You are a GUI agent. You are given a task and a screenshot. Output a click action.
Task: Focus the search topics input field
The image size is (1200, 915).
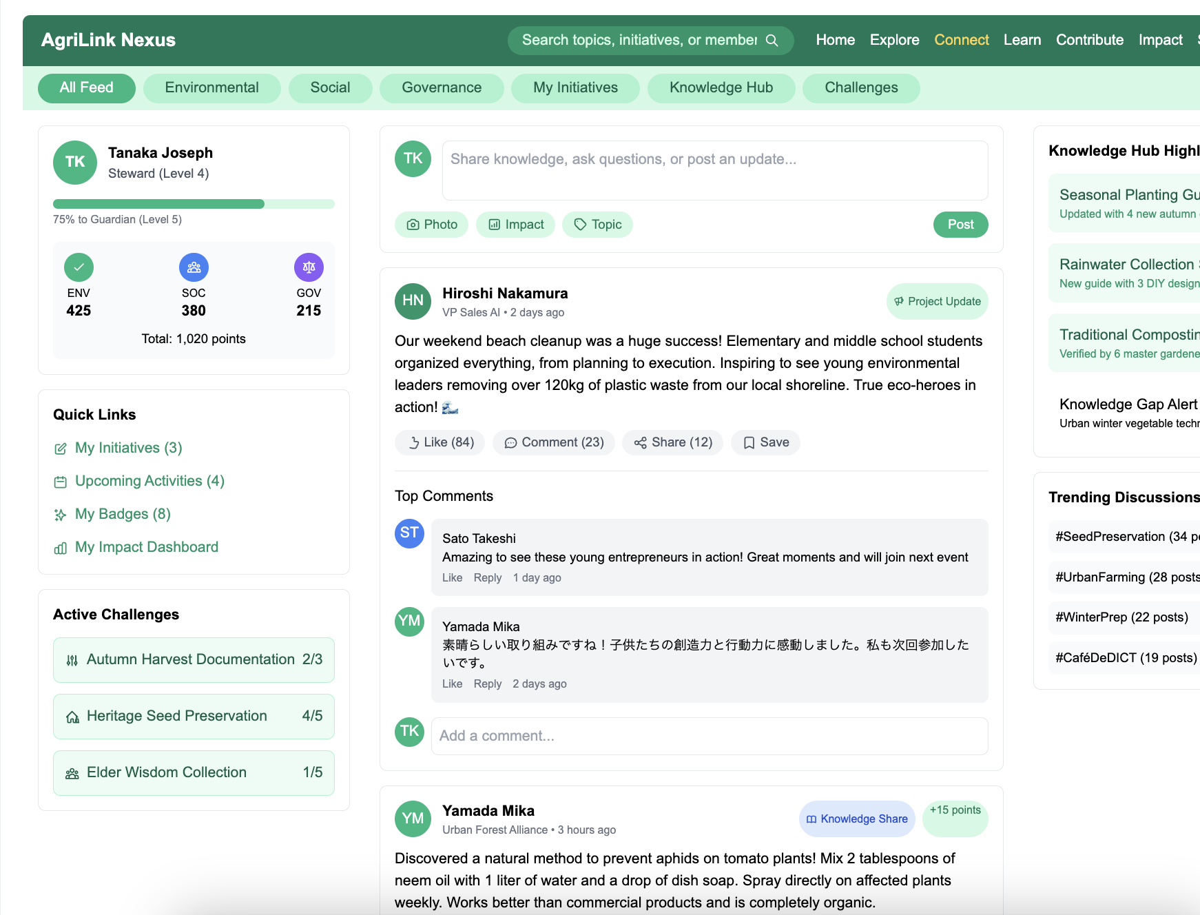click(640, 40)
